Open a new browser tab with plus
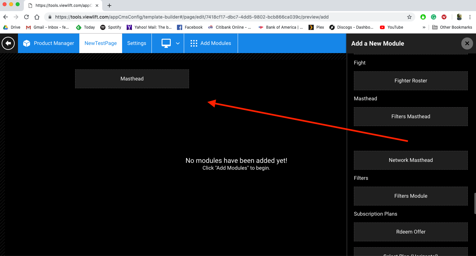The height and width of the screenshot is (256, 476). 109,6
